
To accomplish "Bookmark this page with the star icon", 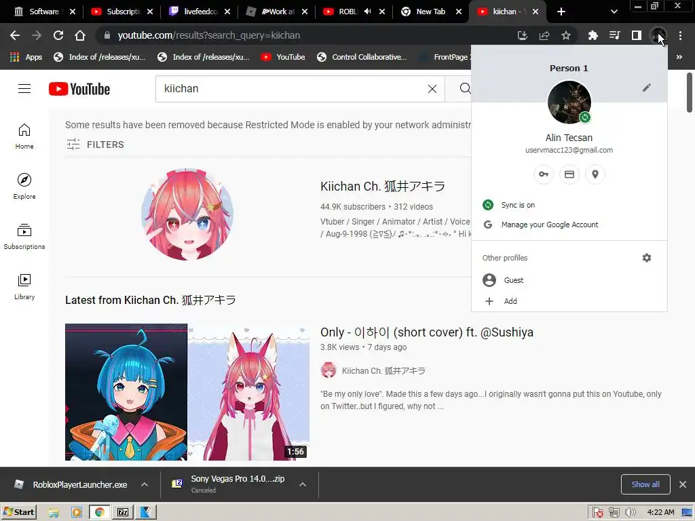I will point(565,35).
